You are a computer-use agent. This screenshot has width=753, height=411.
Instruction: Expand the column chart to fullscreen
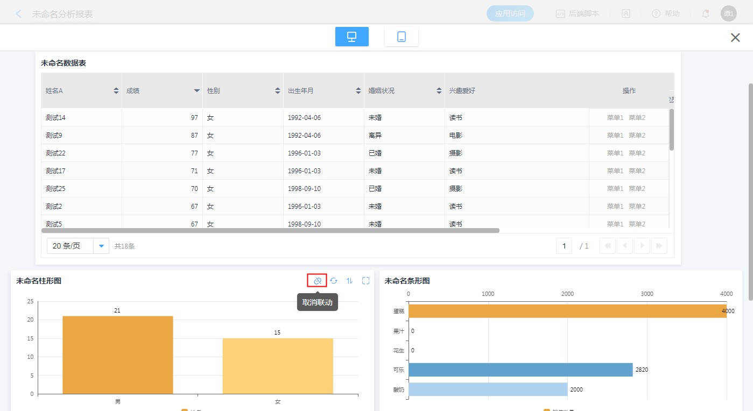[x=366, y=281]
